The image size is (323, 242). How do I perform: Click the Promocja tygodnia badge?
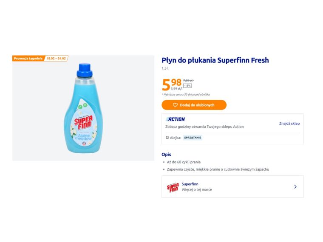pos(28,58)
